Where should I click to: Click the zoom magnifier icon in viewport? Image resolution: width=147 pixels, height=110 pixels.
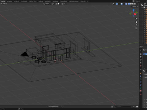click(136, 19)
